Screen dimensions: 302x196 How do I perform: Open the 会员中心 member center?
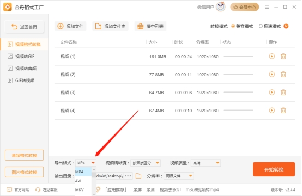[245, 7]
